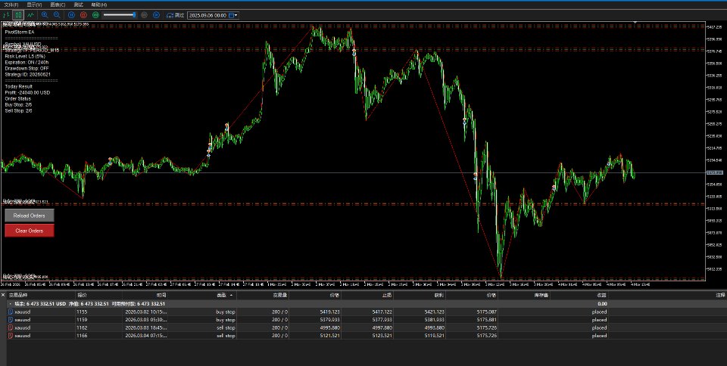Click the jump-to-date button
Viewport: 727px width, 366px height.
pyautogui.click(x=176, y=15)
